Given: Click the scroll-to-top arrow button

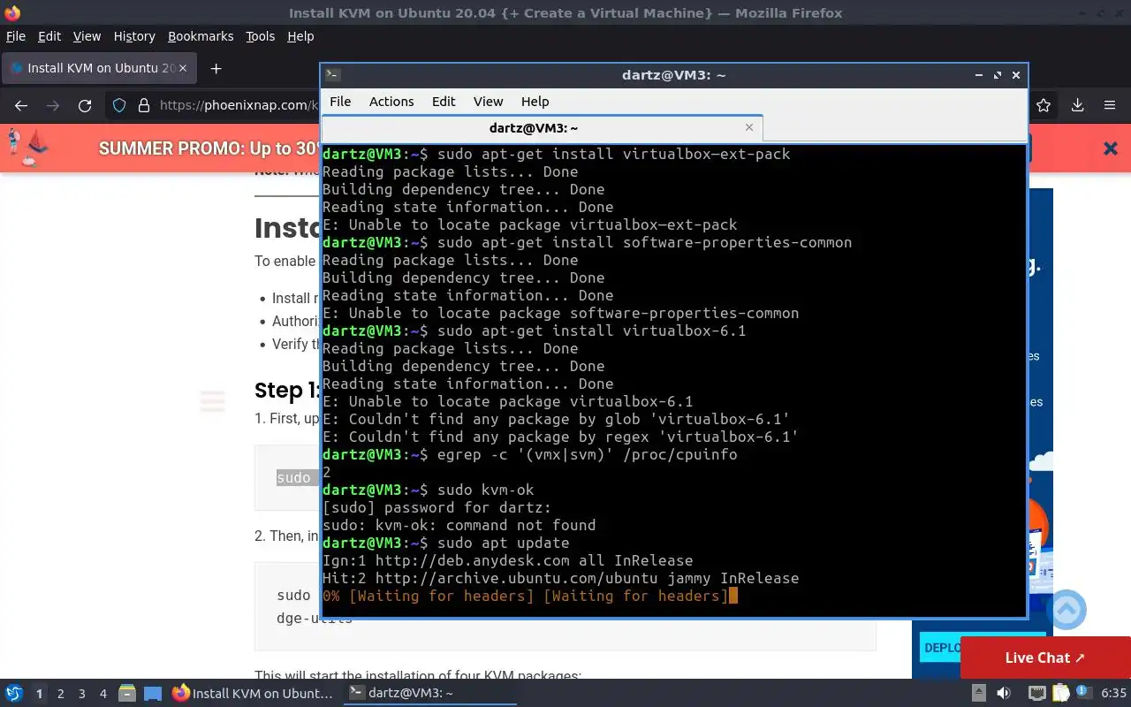Looking at the screenshot, I should pos(1066,610).
